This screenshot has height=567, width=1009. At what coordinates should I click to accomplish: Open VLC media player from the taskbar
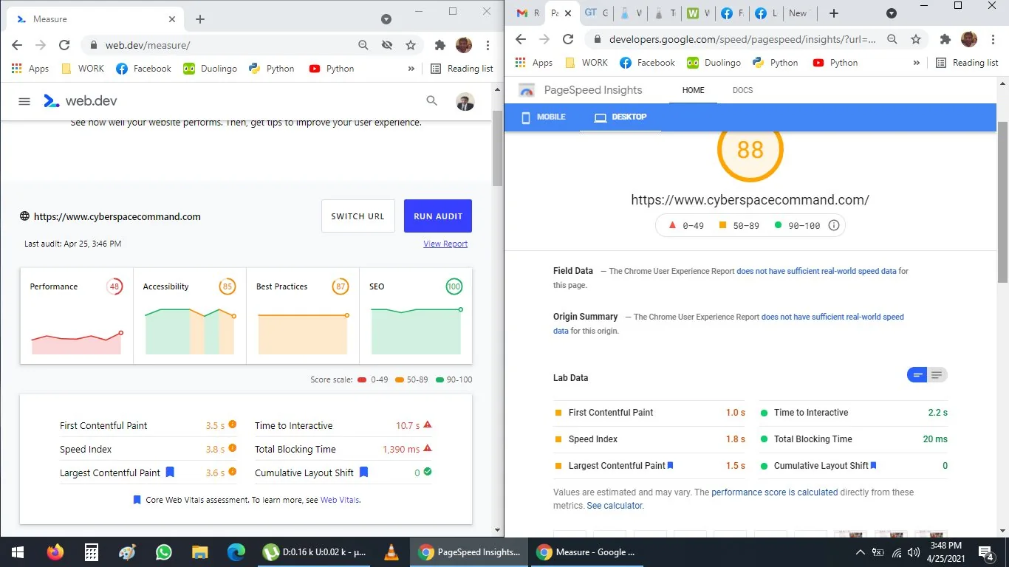pyautogui.click(x=391, y=551)
